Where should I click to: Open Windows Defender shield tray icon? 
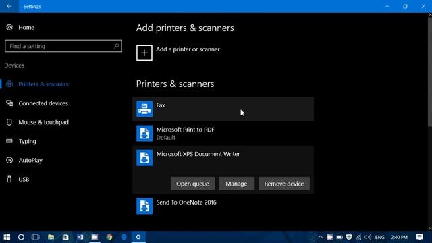click(x=349, y=237)
